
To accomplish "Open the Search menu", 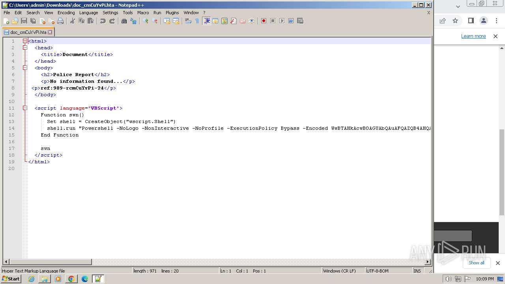I will (x=33, y=13).
